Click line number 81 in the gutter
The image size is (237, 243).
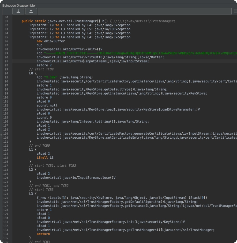(x=6, y=21)
